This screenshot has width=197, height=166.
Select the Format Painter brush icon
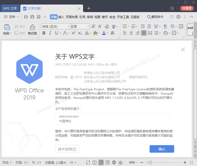pos(32,27)
